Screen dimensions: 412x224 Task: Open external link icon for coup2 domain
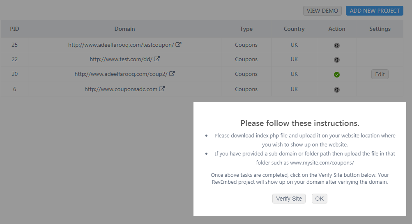click(x=172, y=74)
